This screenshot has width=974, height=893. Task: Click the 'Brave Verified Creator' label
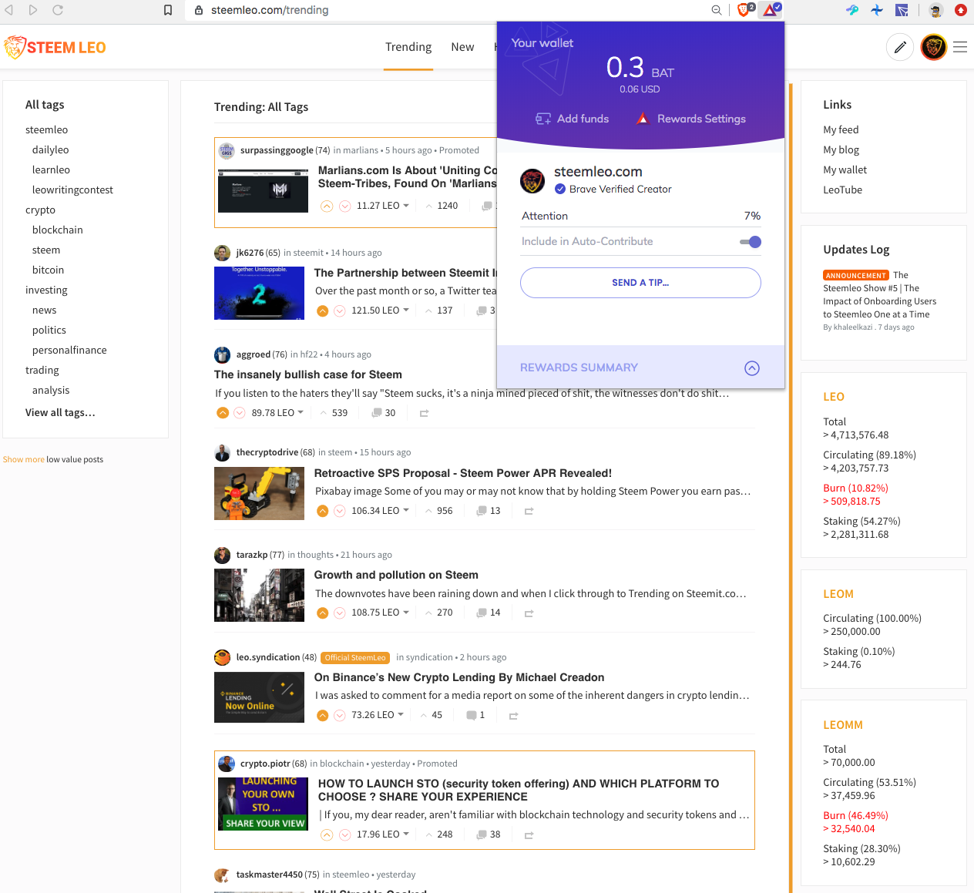pyautogui.click(x=620, y=189)
